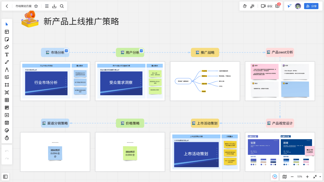Screen dimensions: 324x182
Task: Open the AI assistant button
Action: point(275,176)
